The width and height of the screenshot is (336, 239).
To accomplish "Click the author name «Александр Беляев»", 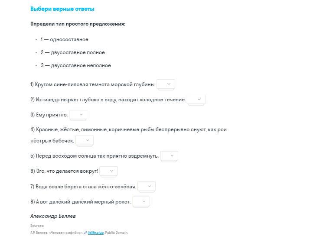I will click(x=53, y=216).
